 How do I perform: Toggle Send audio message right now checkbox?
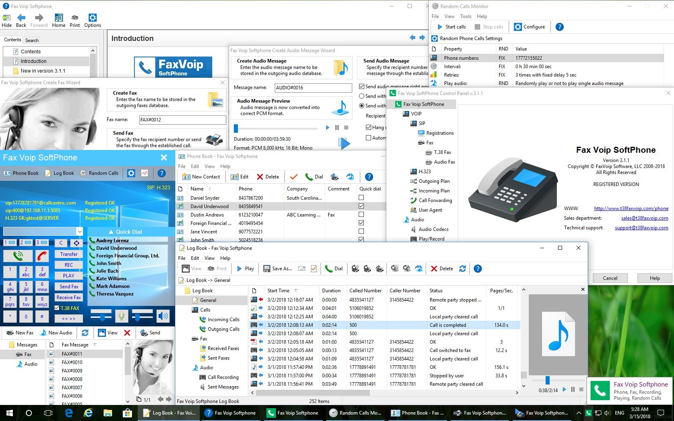(x=361, y=86)
